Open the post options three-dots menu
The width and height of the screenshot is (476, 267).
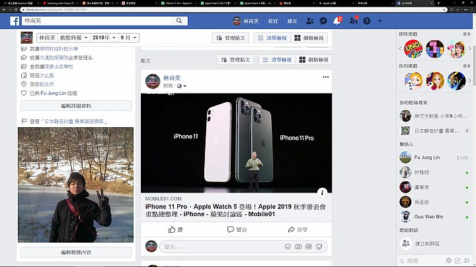coord(325,77)
